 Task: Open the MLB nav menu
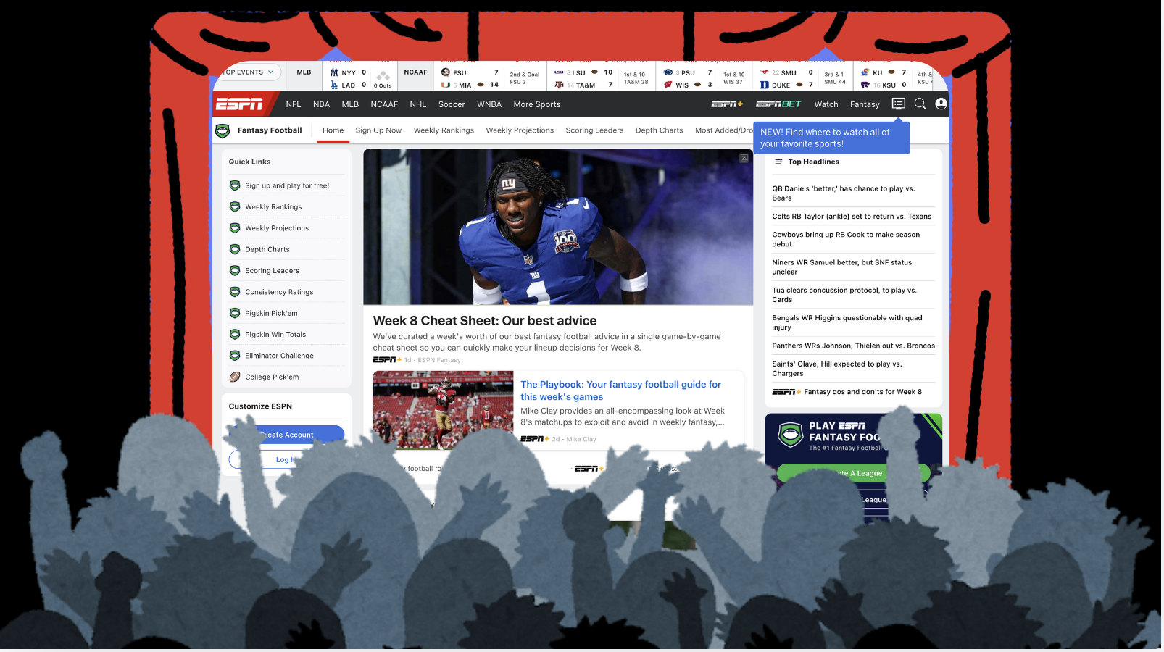pyautogui.click(x=350, y=104)
